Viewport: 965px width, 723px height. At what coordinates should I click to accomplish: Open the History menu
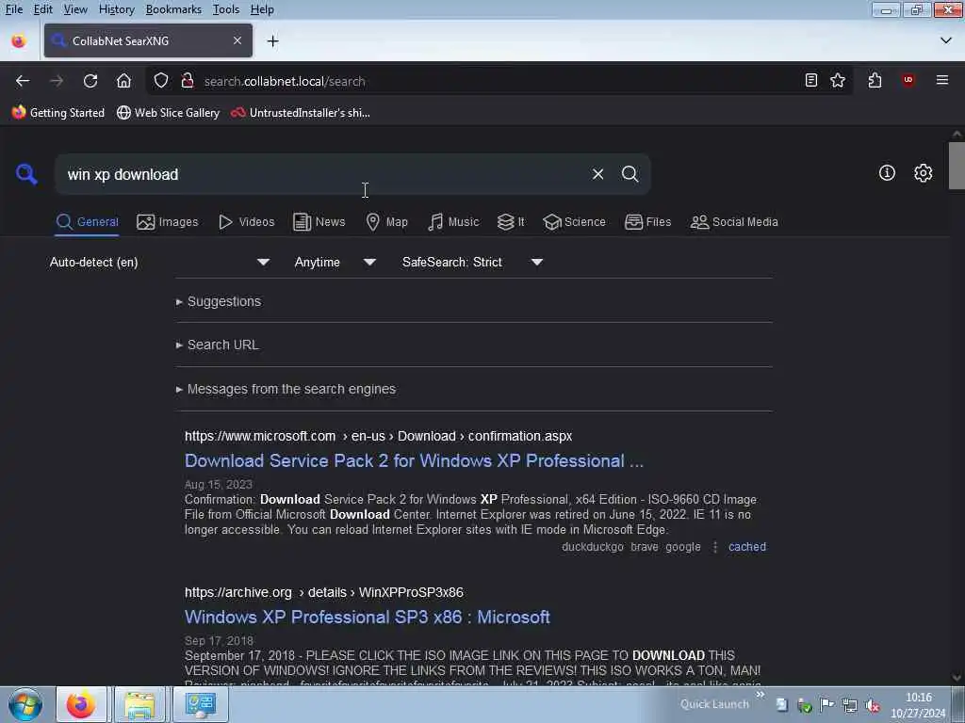pos(116,9)
